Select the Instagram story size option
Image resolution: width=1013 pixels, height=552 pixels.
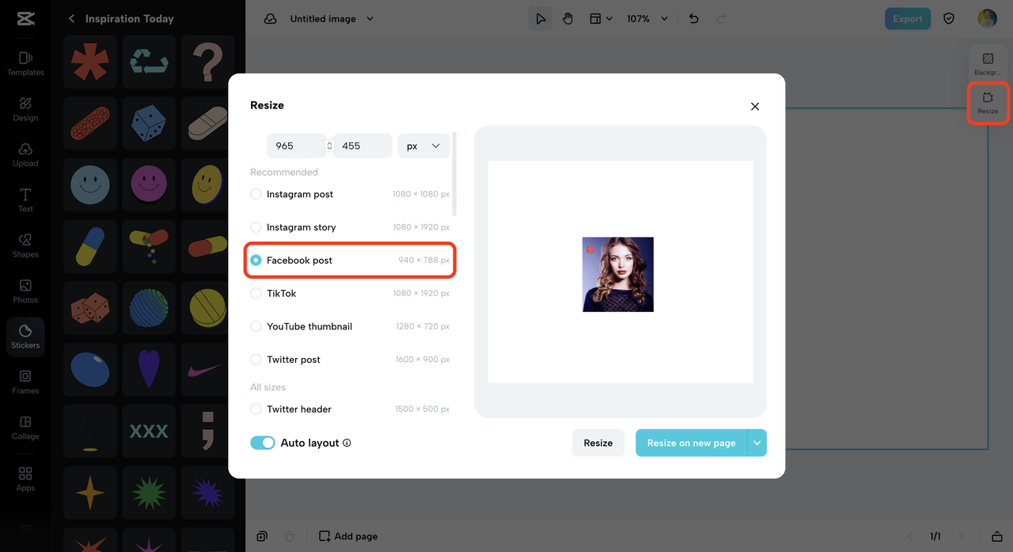[350, 227]
